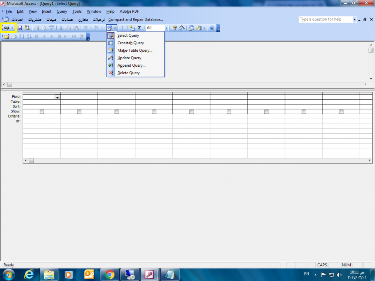This screenshot has width=375, height=281.
Task: Click the Print icon in main toolbar
Action: [x=37, y=28]
